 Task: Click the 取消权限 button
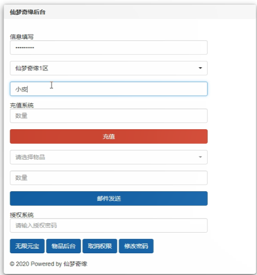tap(100, 246)
